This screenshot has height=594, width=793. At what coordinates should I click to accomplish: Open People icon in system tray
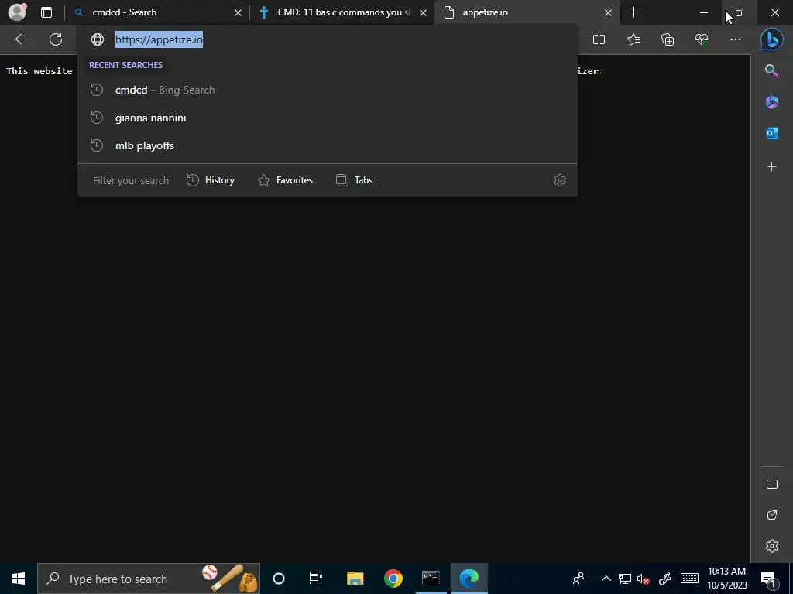[x=578, y=579]
